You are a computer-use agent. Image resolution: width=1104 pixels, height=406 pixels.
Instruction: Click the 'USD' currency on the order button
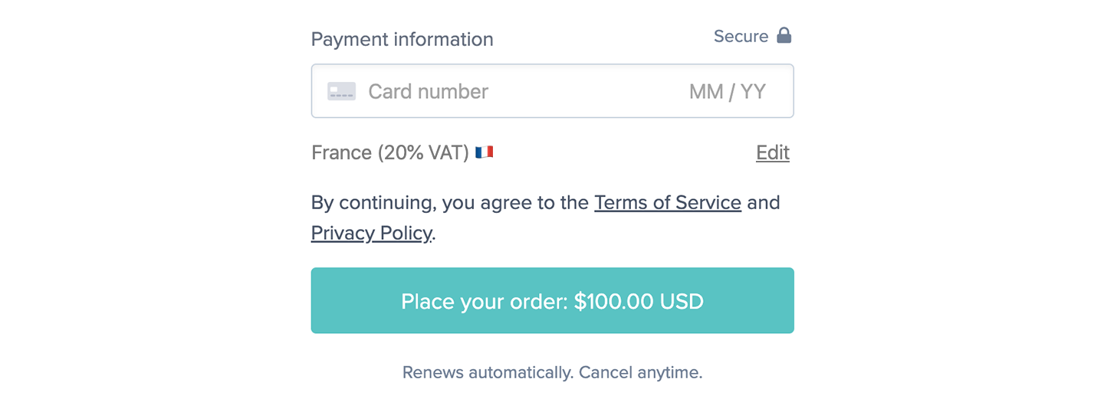682,301
